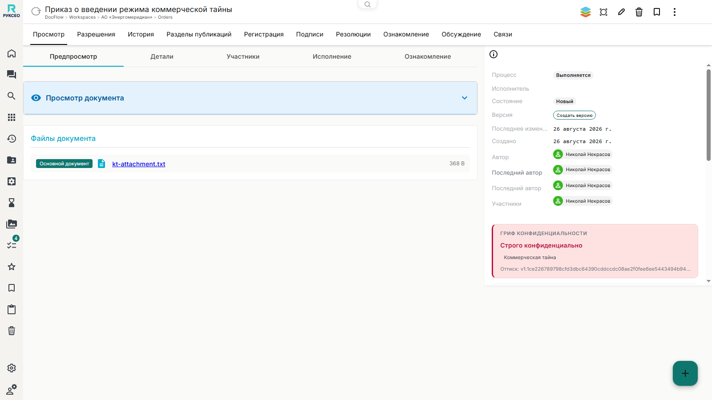Open the shared folder sidebar icon
Screen dimensions: 712x400
(12, 160)
